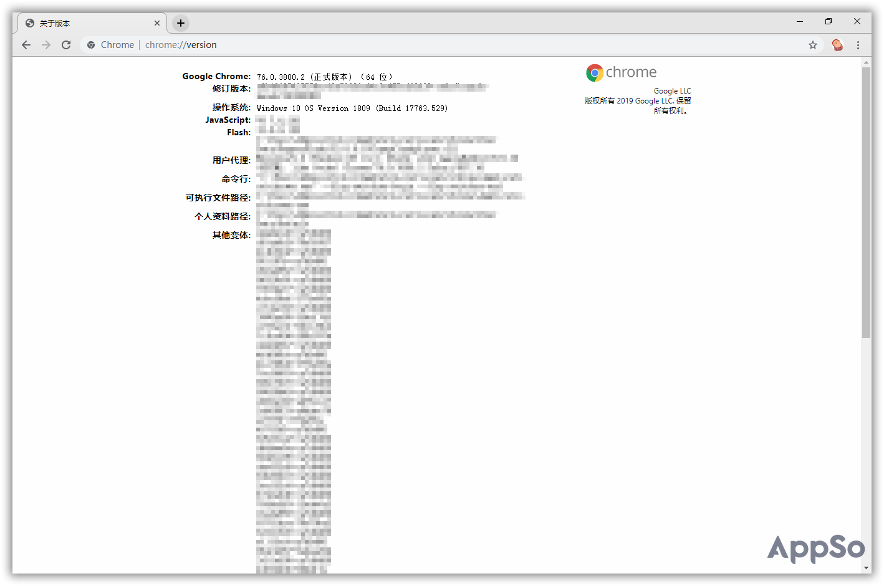Click the Chrome logo on the page
The width and height of the screenshot is (884, 586).
tap(621, 72)
